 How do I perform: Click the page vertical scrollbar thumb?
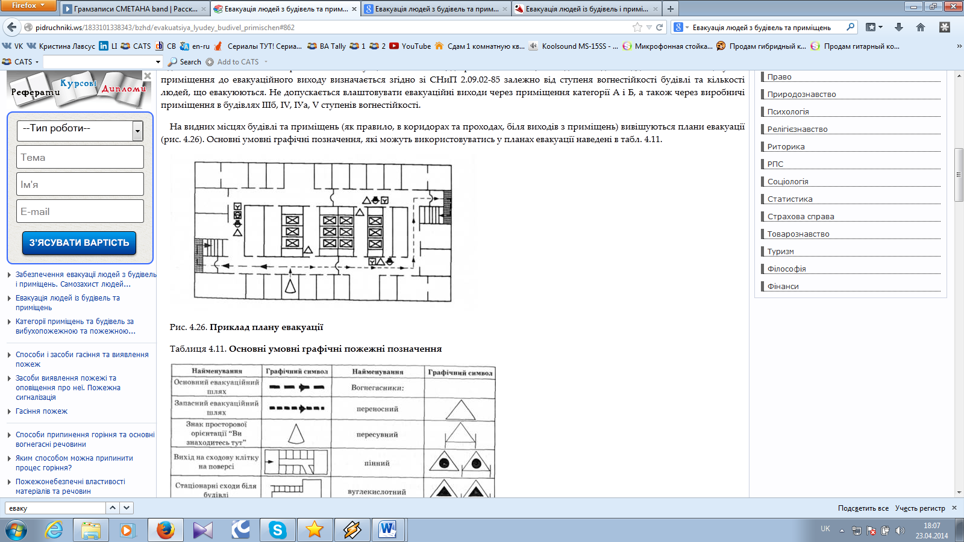coord(959,174)
